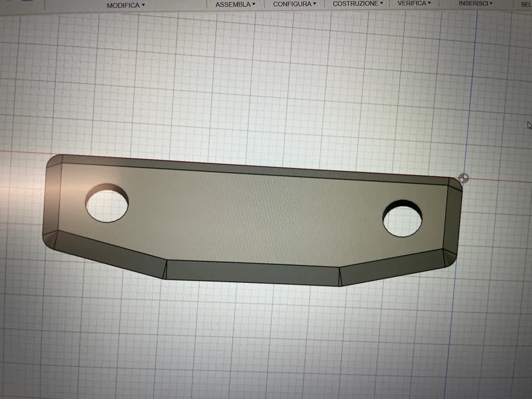Open the VERIFICA dropdown menu

[414, 3]
